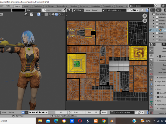Open the Modifiers properties tab (wrench)
Image resolution: width=166 pixels, height=124 pixels.
[x=151, y=84]
